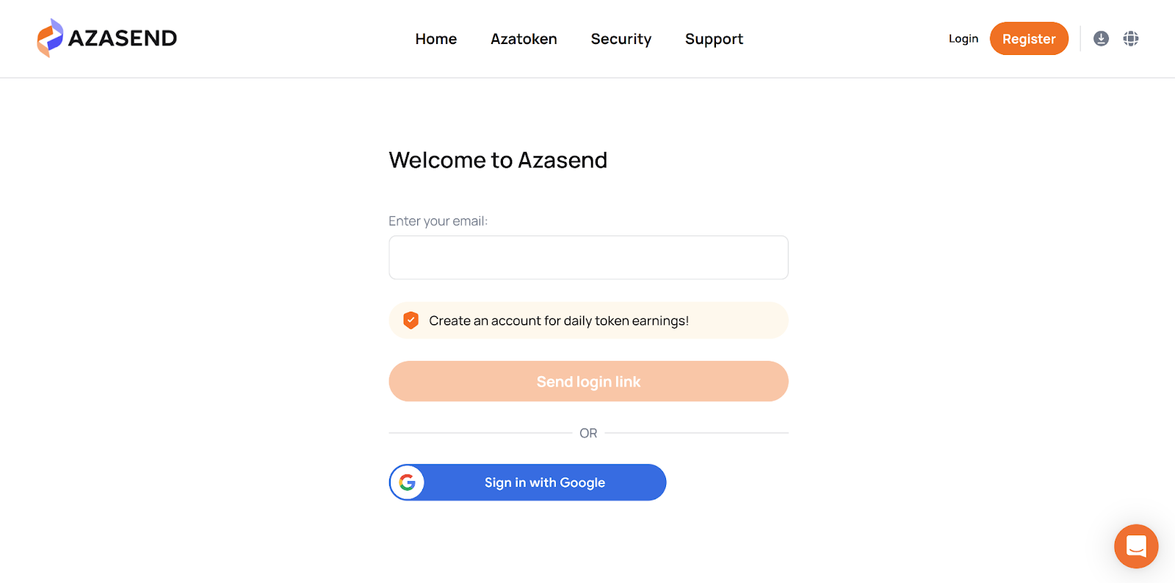The height and width of the screenshot is (583, 1175).
Task: Click the orange Register button
Action: click(x=1029, y=39)
